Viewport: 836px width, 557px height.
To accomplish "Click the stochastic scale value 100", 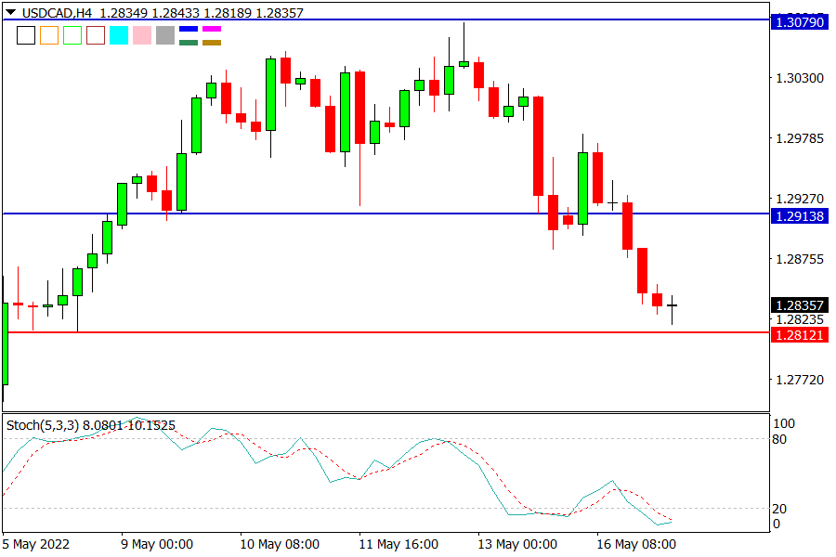I will (784, 423).
